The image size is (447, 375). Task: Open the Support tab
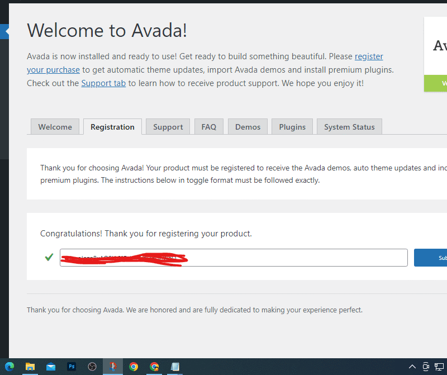pos(168,127)
